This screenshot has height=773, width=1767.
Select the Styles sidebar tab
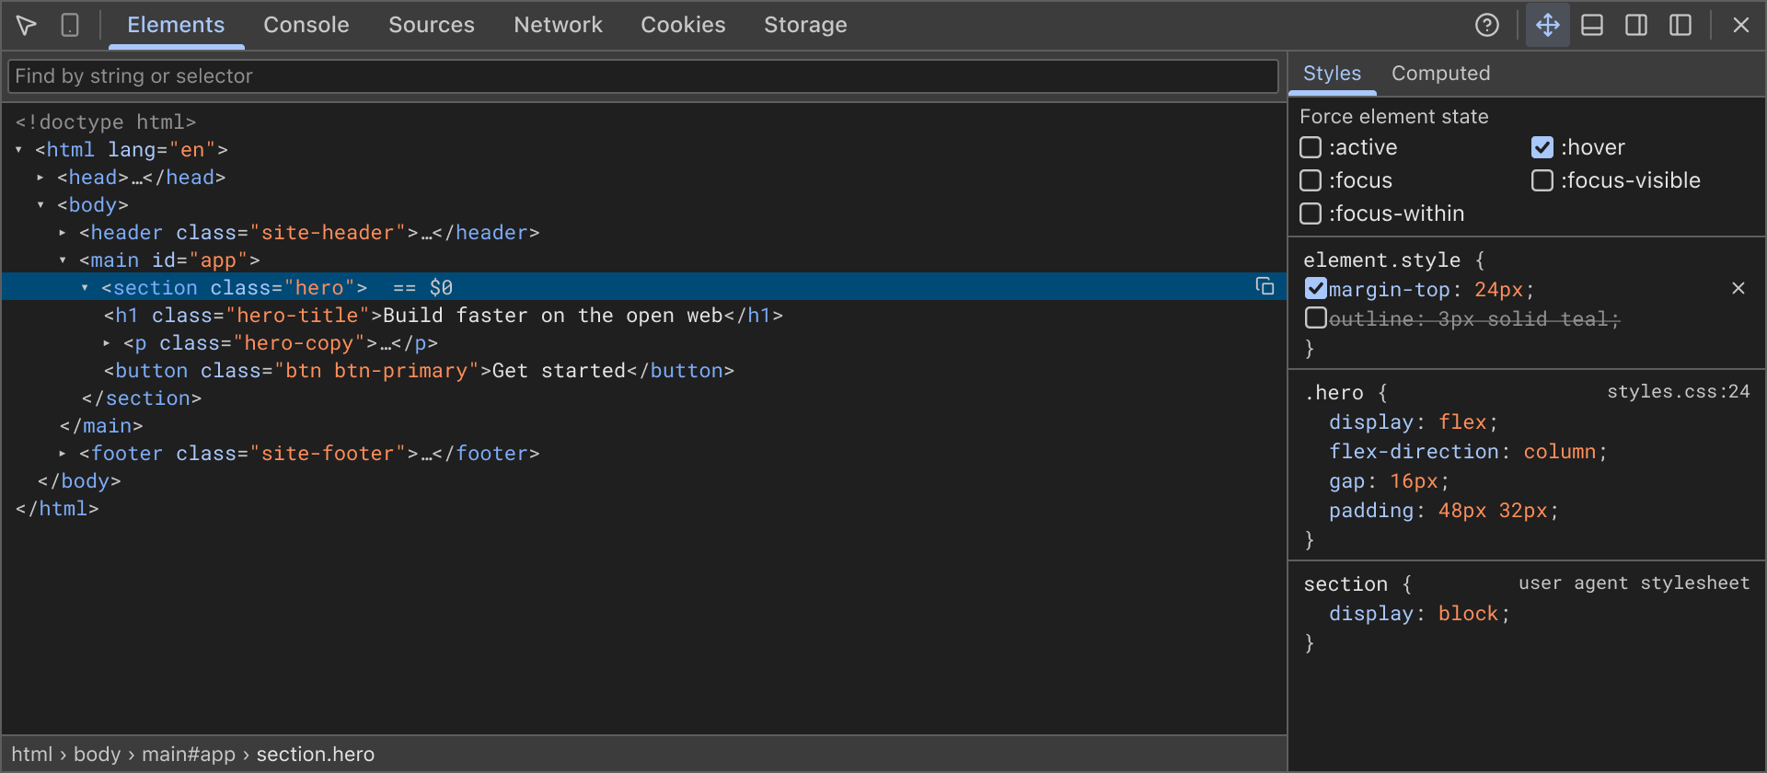click(1332, 74)
